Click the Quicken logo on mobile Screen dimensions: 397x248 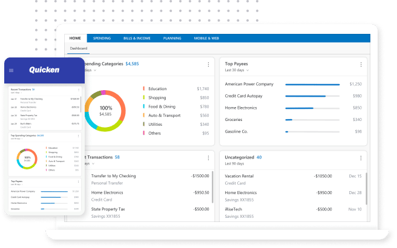pos(44,70)
